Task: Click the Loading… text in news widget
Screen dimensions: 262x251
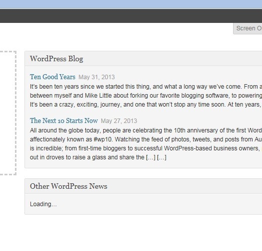Action: pyautogui.click(x=43, y=204)
